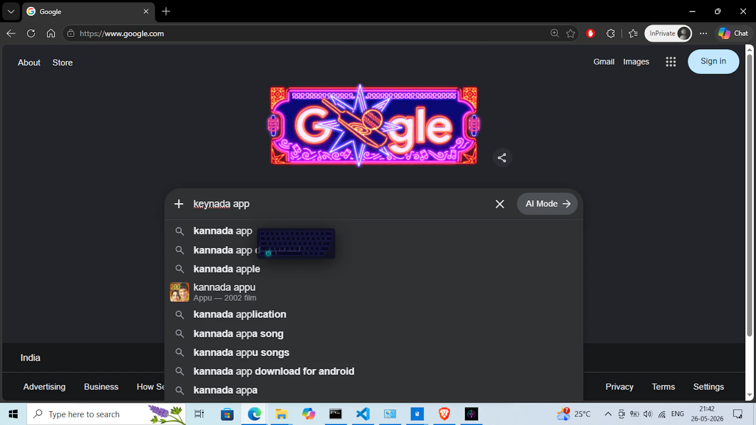Open File Explorer from taskbar
Viewport: 756px width, 425px height.
tap(282, 414)
